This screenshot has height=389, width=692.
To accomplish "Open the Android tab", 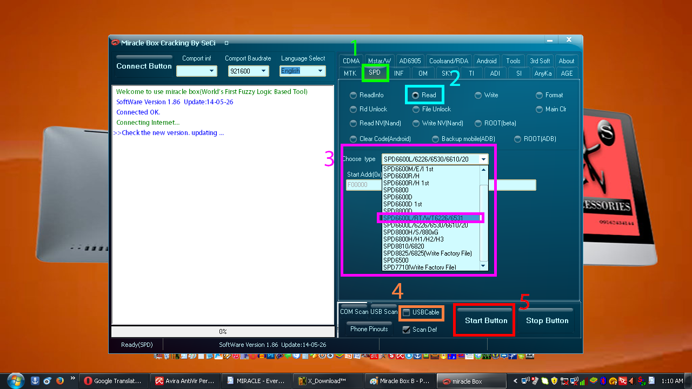I will tap(486, 61).
